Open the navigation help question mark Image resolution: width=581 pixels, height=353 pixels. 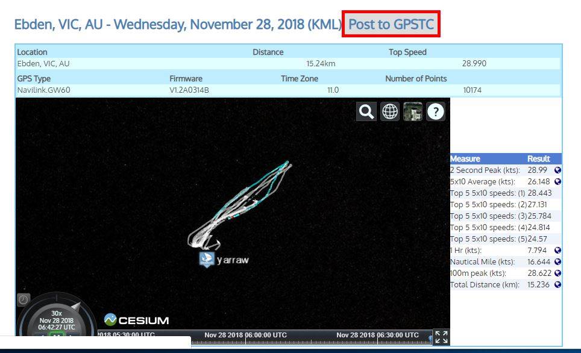click(x=436, y=111)
